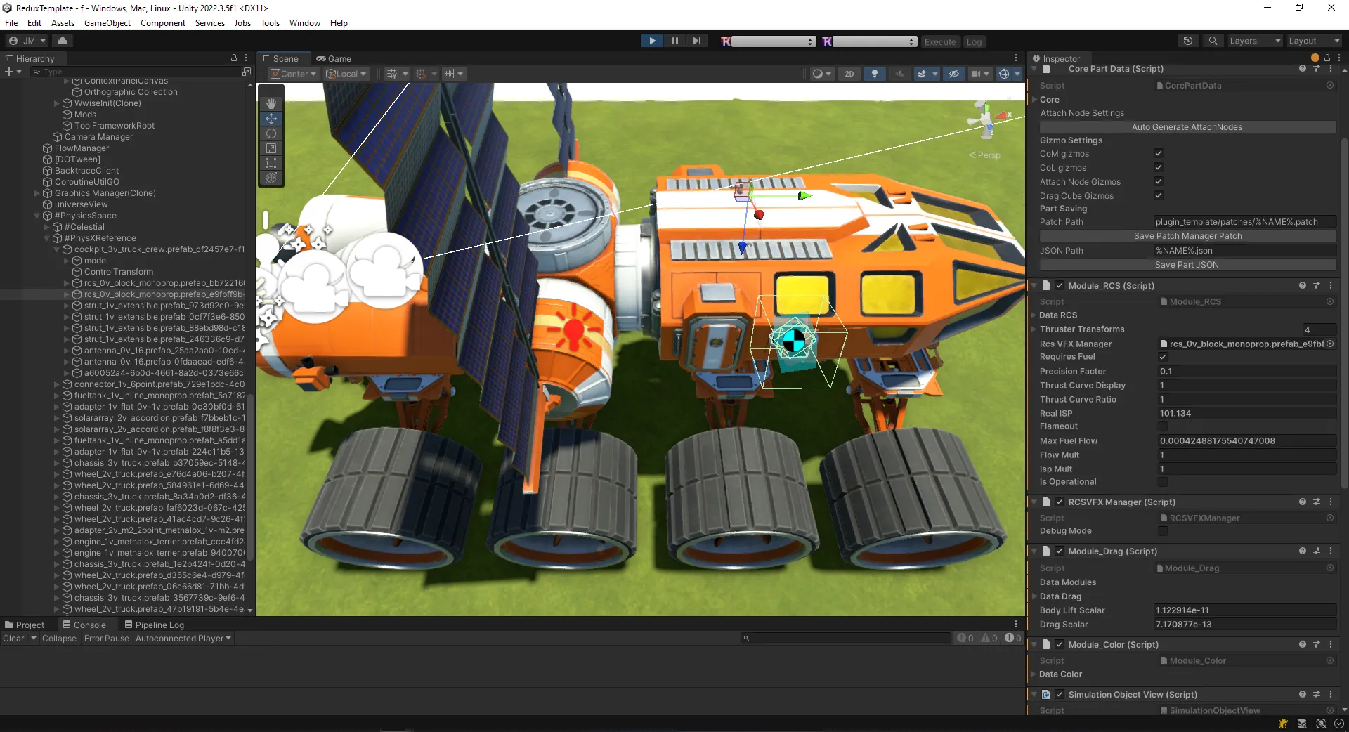Toggle Requires Fuel checkbox
Image resolution: width=1349 pixels, height=732 pixels.
click(x=1163, y=357)
